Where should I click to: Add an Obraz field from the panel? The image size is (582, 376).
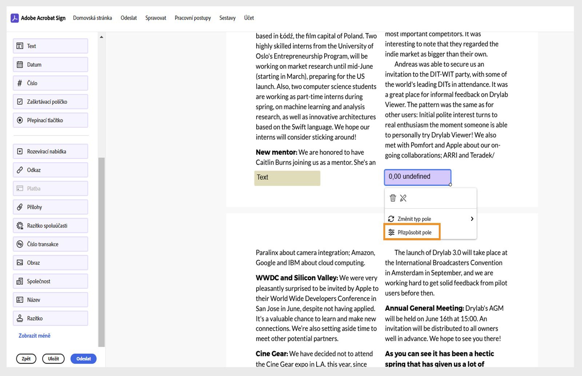[x=51, y=263]
